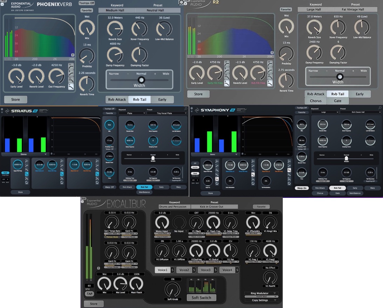Click the Excalibur V1 PostFX knob
The height and width of the screenshot is (308, 383).
[270, 277]
